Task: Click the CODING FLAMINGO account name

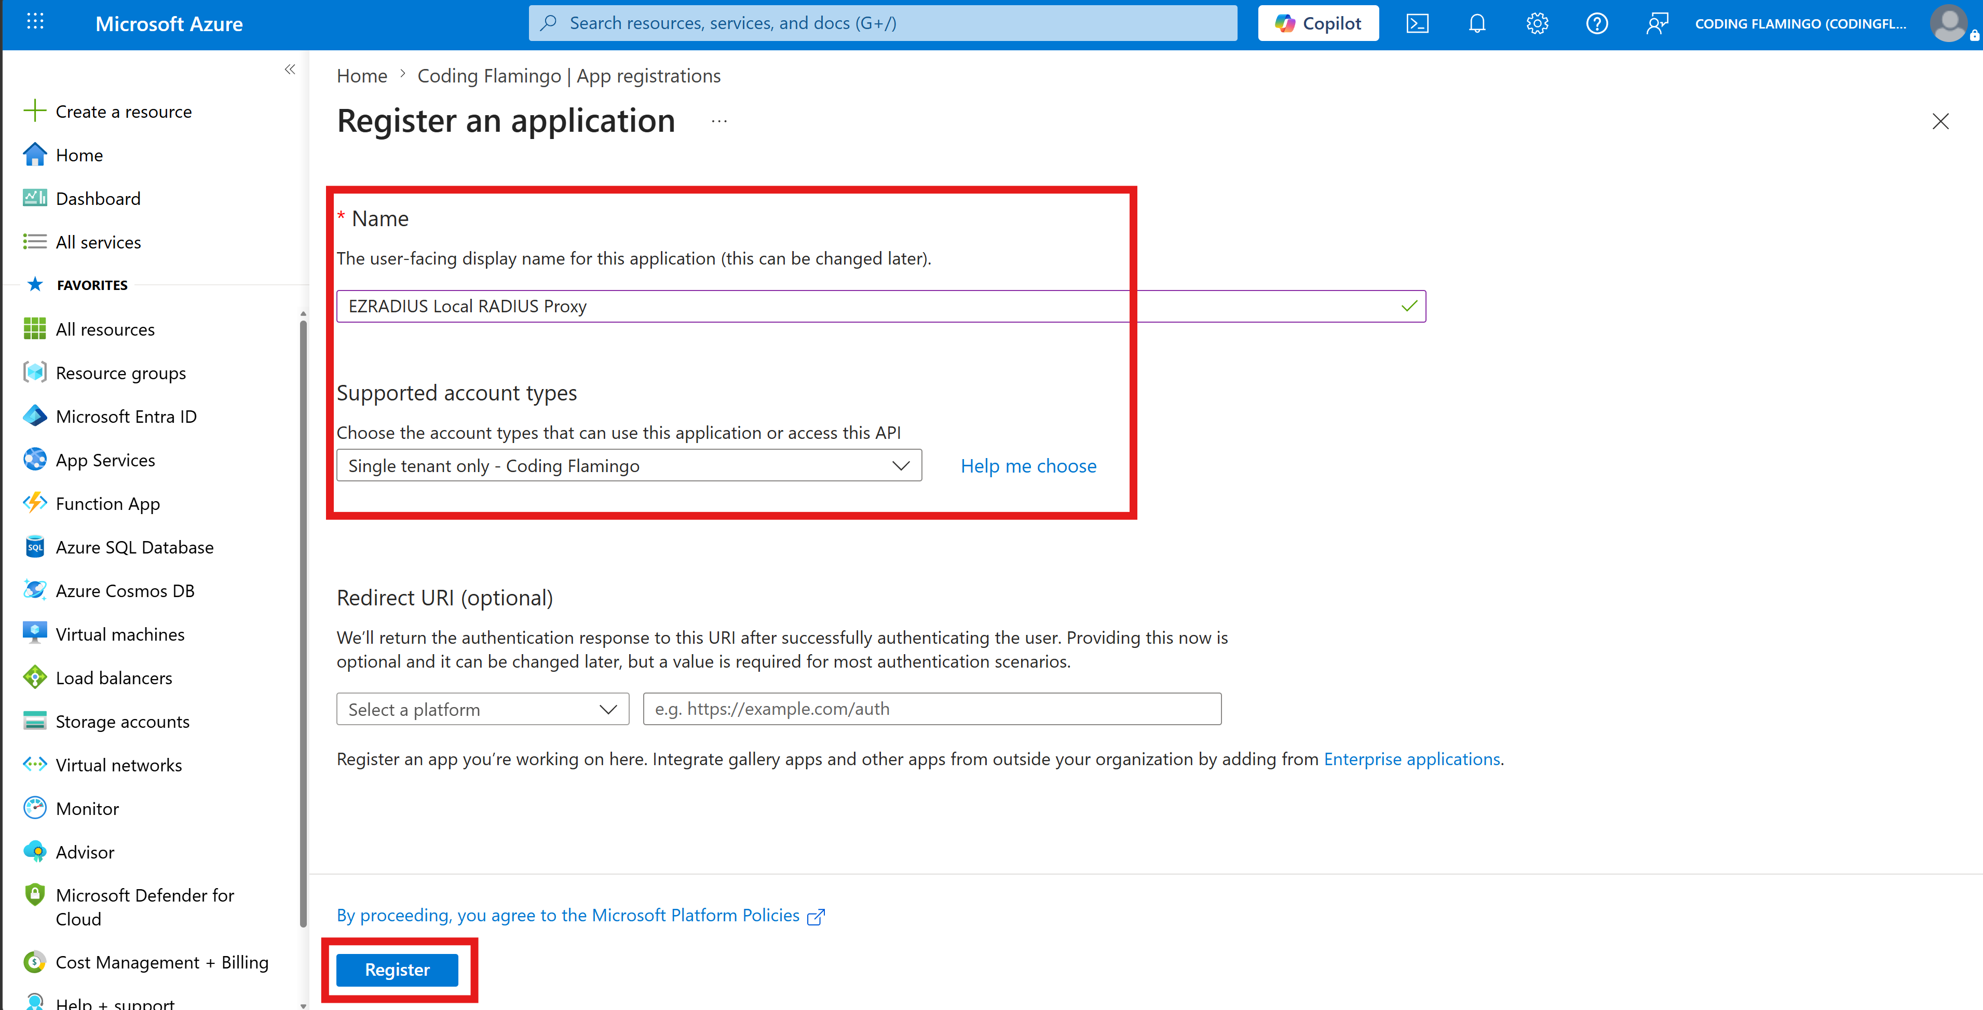Action: point(1801,24)
